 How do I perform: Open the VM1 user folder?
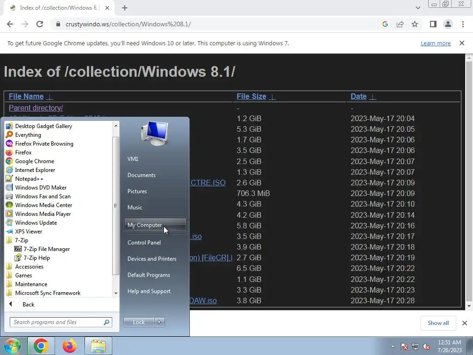point(133,159)
